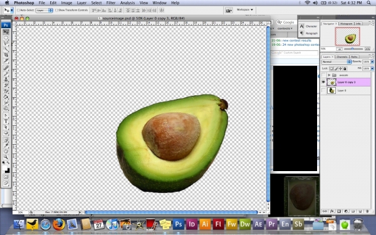
Task: Expand the avocado layer group
Action: (329, 75)
